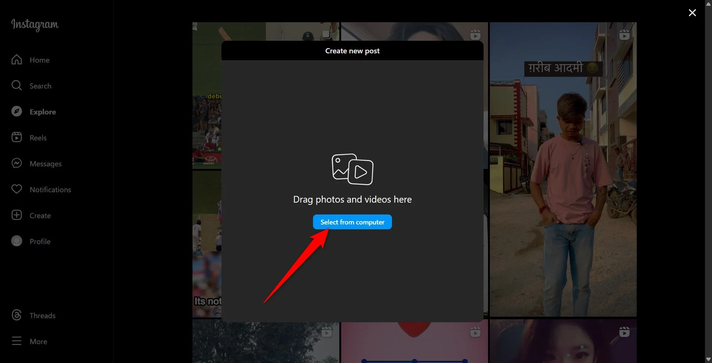Screen dimensions: 712x363
Task: Click the Profile avatar icon
Action: (x=17, y=241)
